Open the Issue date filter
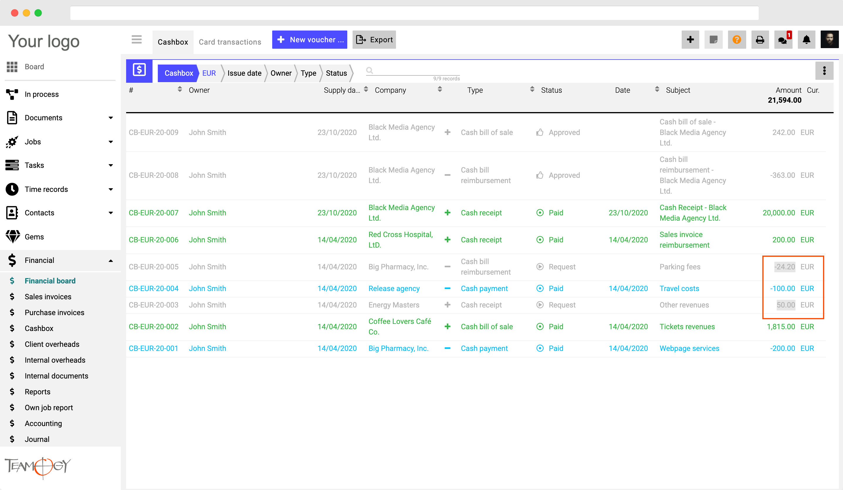 [244, 73]
